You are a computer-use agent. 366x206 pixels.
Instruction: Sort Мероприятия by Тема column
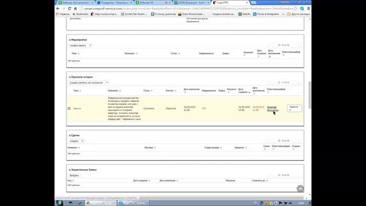pos(75,53)
